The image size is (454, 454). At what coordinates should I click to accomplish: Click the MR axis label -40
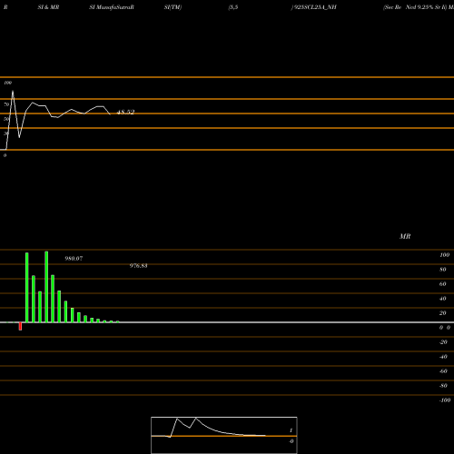443,357
